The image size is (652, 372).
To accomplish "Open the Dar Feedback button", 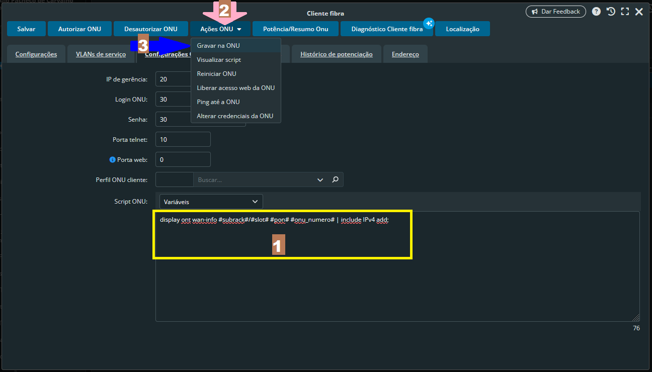I will click(x=555, y=12).
